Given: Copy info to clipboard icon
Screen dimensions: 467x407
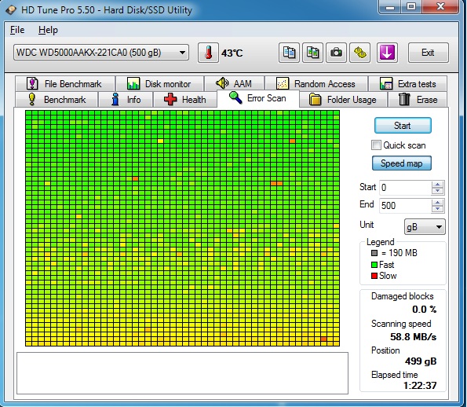Looking at the screenshot, I should click(289, 53).
